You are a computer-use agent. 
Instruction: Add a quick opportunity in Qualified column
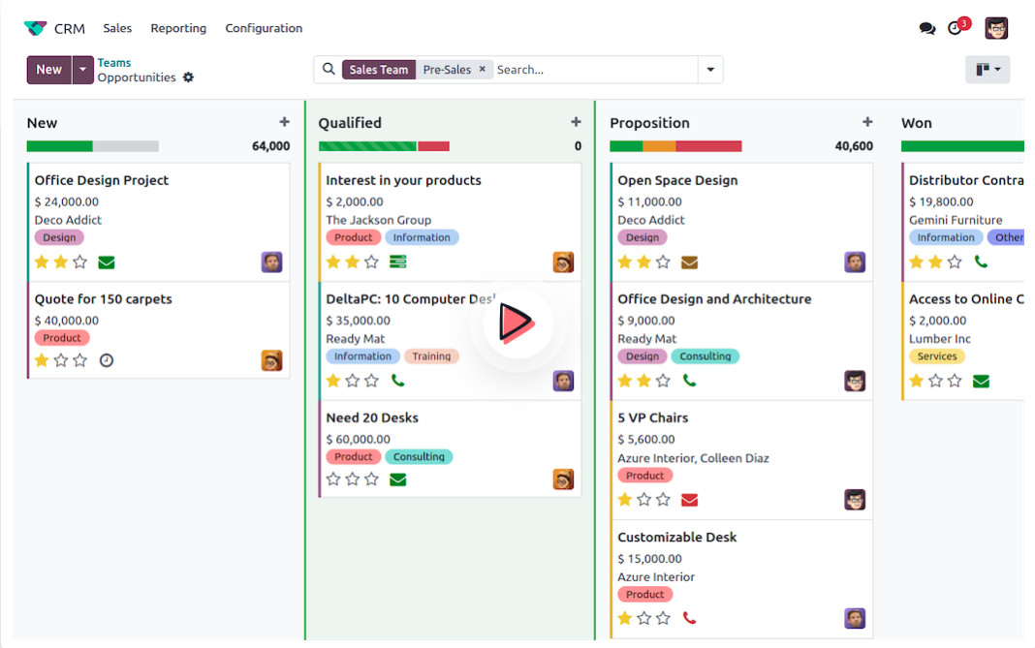tap(577, 122)
